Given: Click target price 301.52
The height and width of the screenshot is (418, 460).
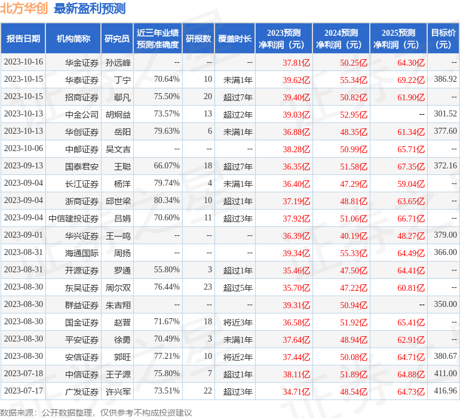Looking at the screenshot, I should click(x=445, y=113).
